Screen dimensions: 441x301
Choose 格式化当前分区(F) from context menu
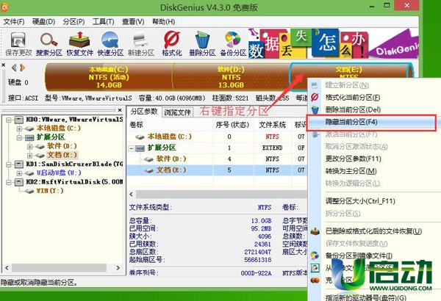[x=352, y=98]
